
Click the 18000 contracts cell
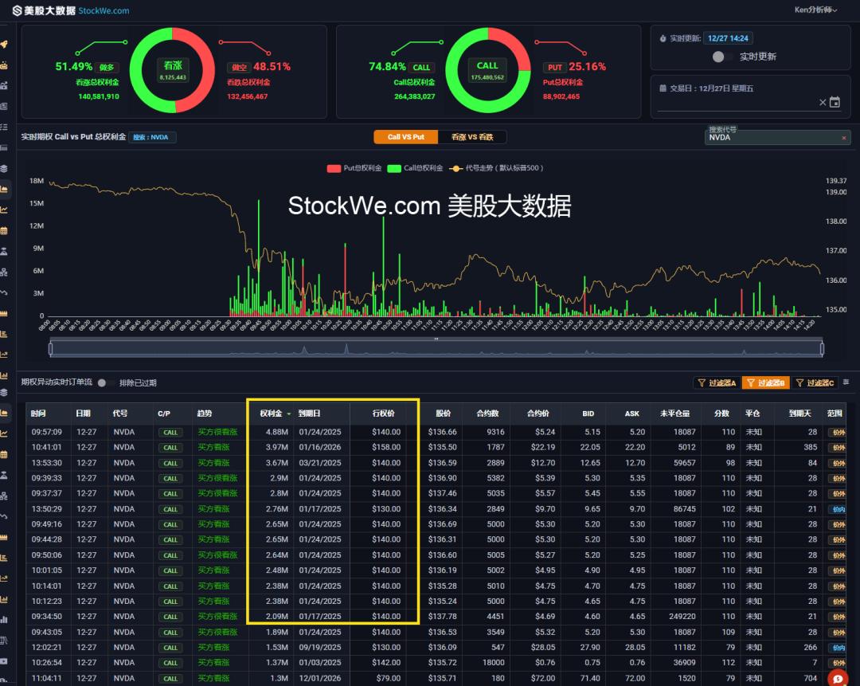pyautogui.click(x=493, y=662)
